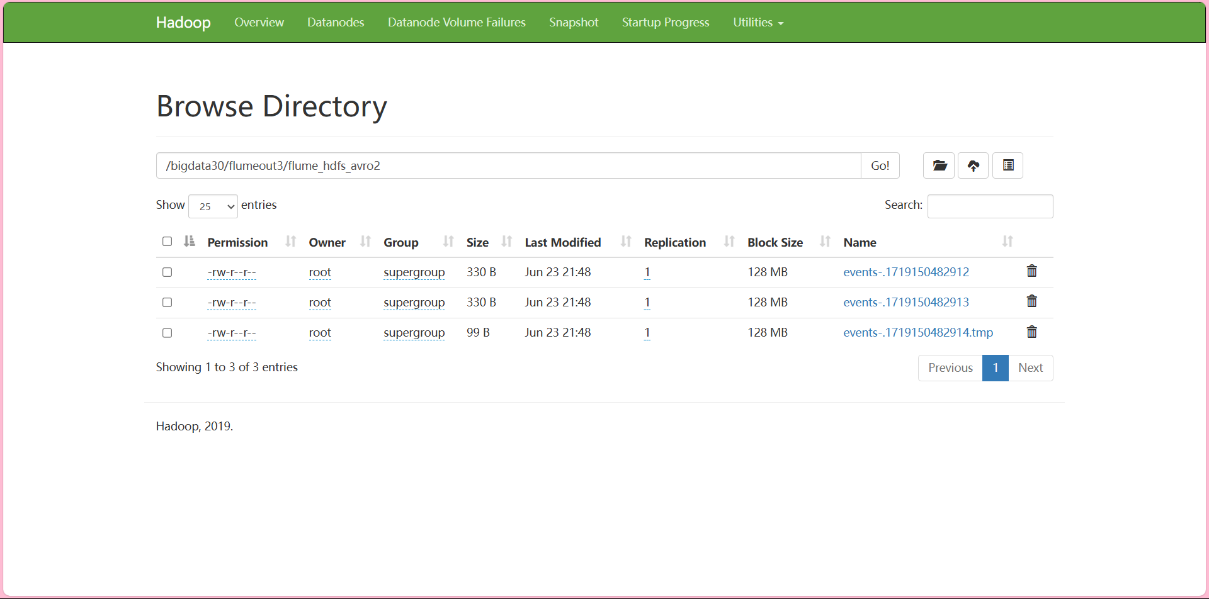1209x599 pixels.
Task: Sort by the Block Size column arrows
Action: 826,242
